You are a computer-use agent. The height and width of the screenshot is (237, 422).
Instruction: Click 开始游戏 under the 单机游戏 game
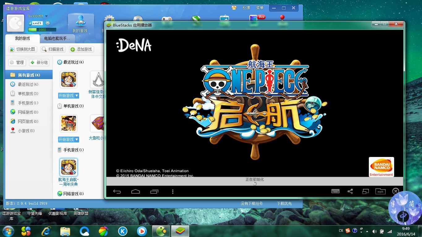tap(66, 140)
